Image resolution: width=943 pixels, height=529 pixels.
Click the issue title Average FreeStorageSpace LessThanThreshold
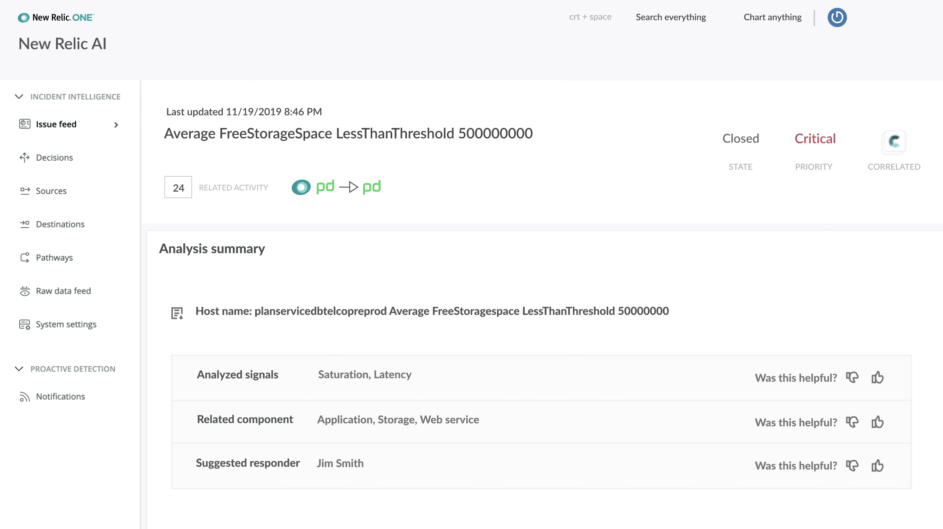click(x=348, y=133)
